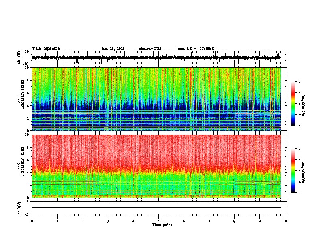Screen dimensions: 321x248
Task: Click the time axis tick label '1'
Action: pos(58,221)
